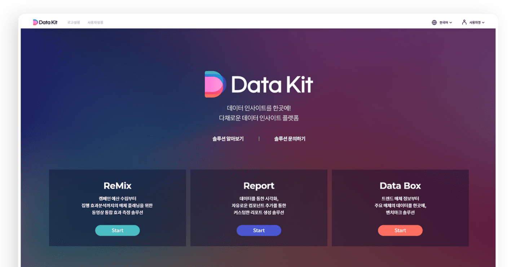Click the person silhouette next to 사용자명
The width and height of the screenshot is (516, 267).
coord(464,22)
